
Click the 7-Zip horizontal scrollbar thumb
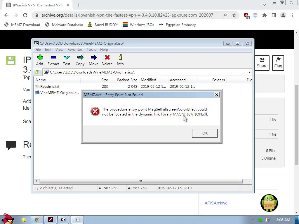click(141, 181)
